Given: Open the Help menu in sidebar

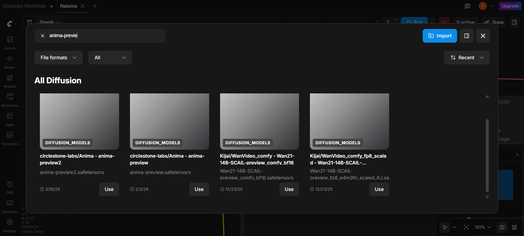Looking at the screenshot, I should (10, 187).
